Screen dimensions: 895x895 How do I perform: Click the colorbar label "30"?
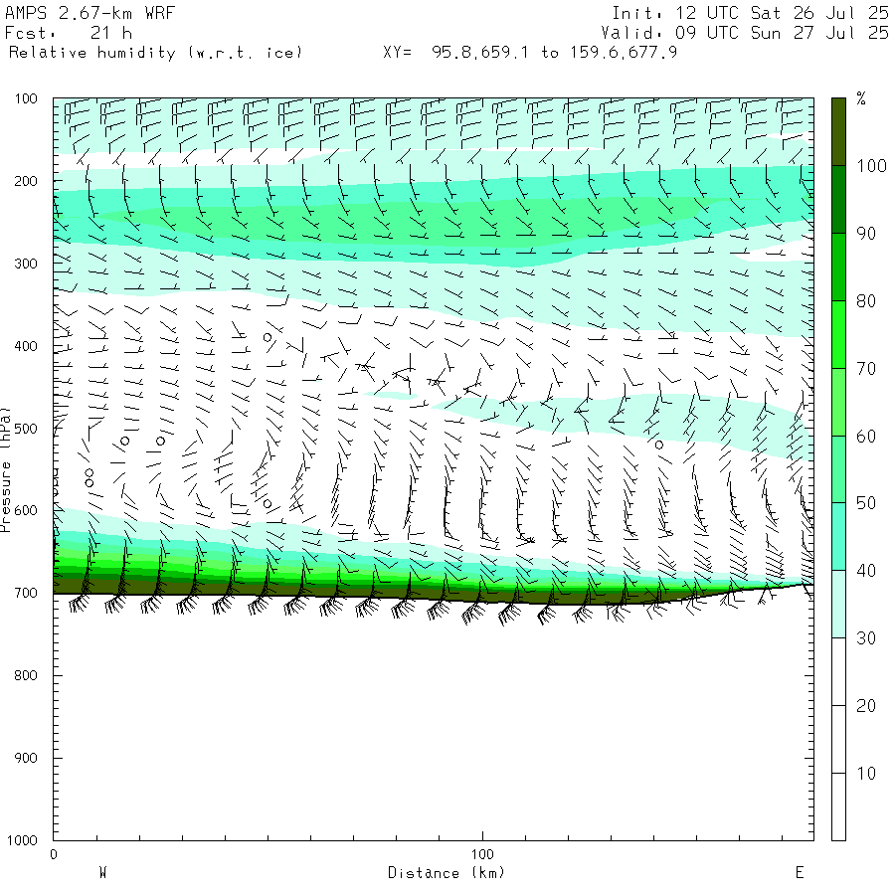click(x=866, y=638)
